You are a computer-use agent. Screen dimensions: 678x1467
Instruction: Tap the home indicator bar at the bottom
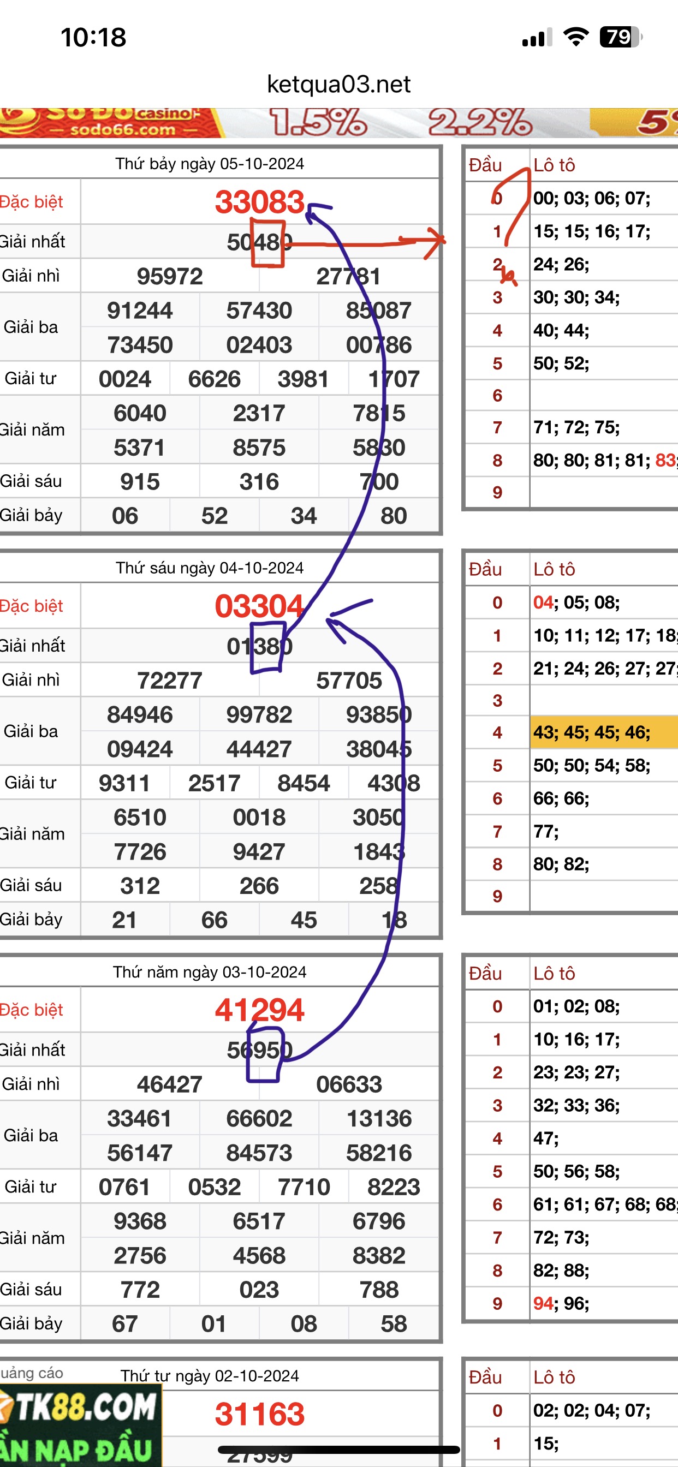(338, 1450)
